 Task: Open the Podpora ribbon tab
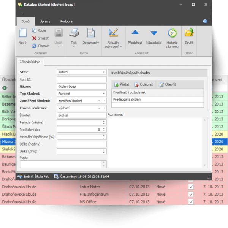[66, 21]
